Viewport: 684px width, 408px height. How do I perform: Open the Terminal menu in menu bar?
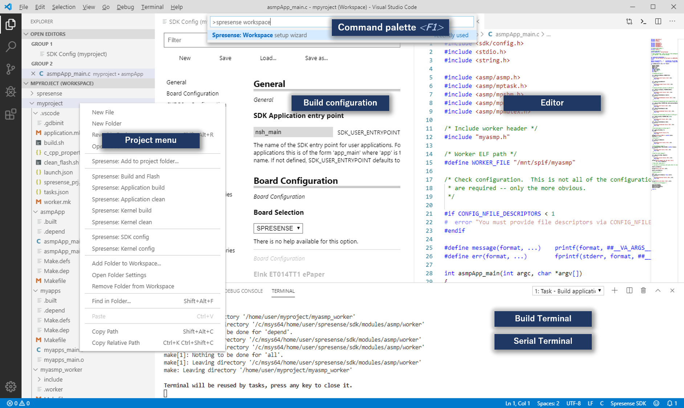[152, 7]
